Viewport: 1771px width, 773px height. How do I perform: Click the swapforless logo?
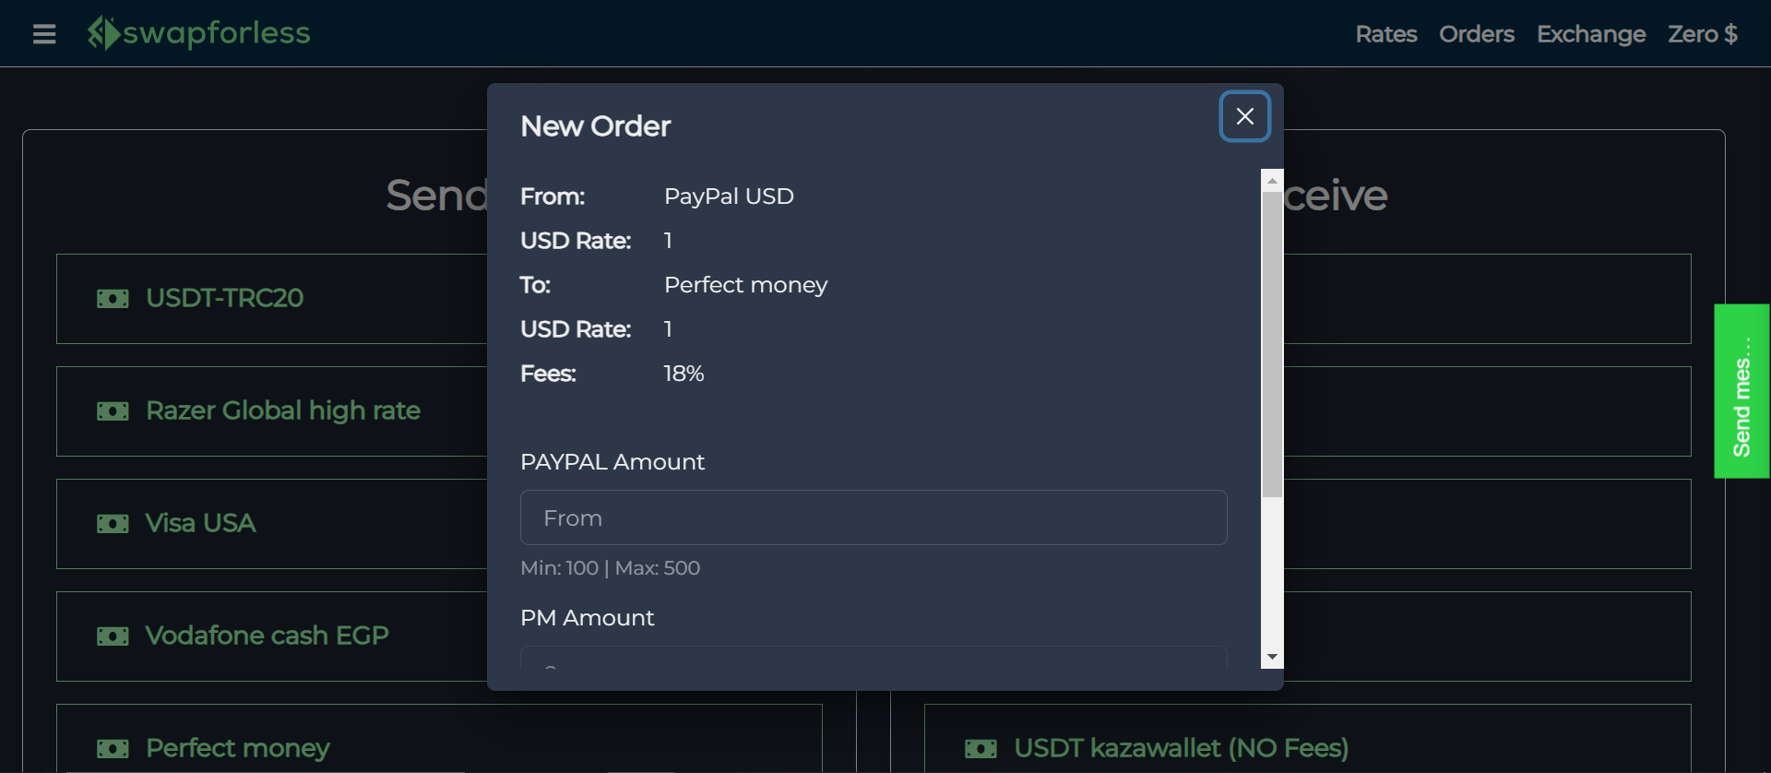pos(198,33)
